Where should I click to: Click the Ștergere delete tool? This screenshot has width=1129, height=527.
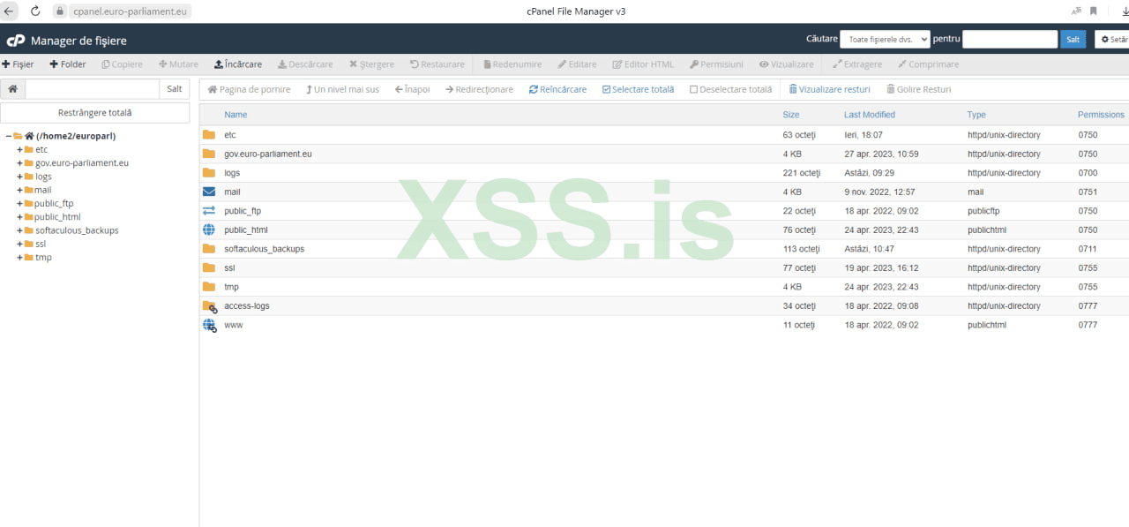point(371,64)
